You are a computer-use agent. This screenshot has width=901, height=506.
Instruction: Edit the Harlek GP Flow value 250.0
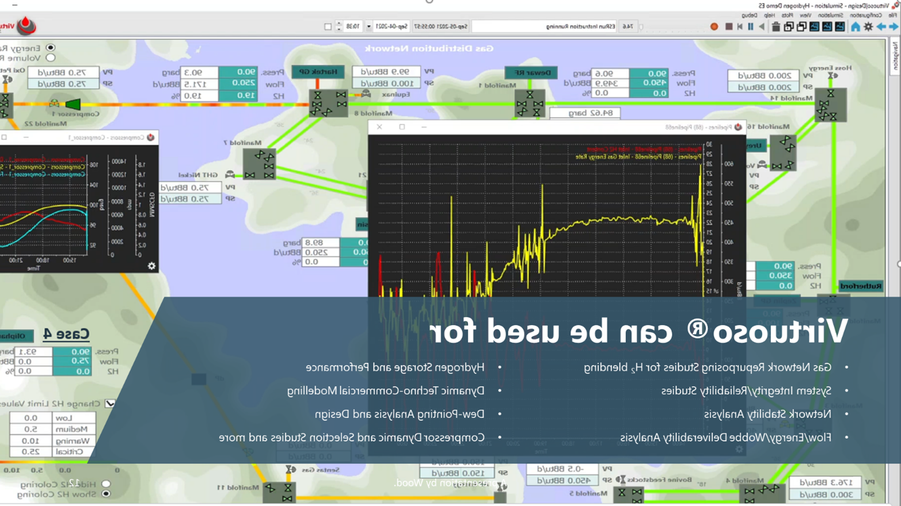click(x=238, y=83)
